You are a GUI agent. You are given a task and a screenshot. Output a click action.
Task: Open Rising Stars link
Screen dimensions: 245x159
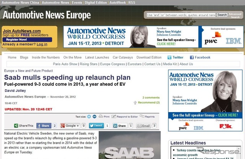pyautogui.click(x=88, y=64)
